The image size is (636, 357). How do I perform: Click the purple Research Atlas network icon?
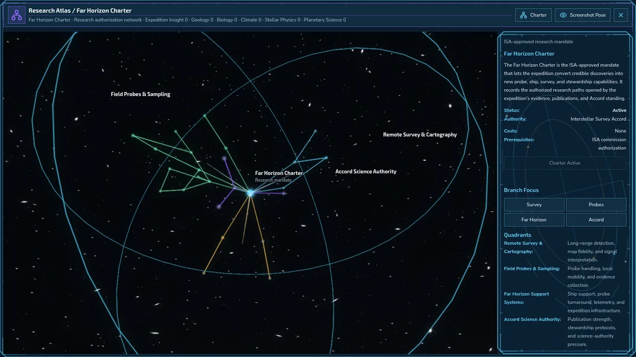(17, 15)
